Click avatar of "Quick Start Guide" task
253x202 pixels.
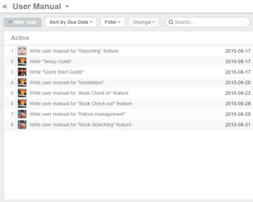(22, 72)
